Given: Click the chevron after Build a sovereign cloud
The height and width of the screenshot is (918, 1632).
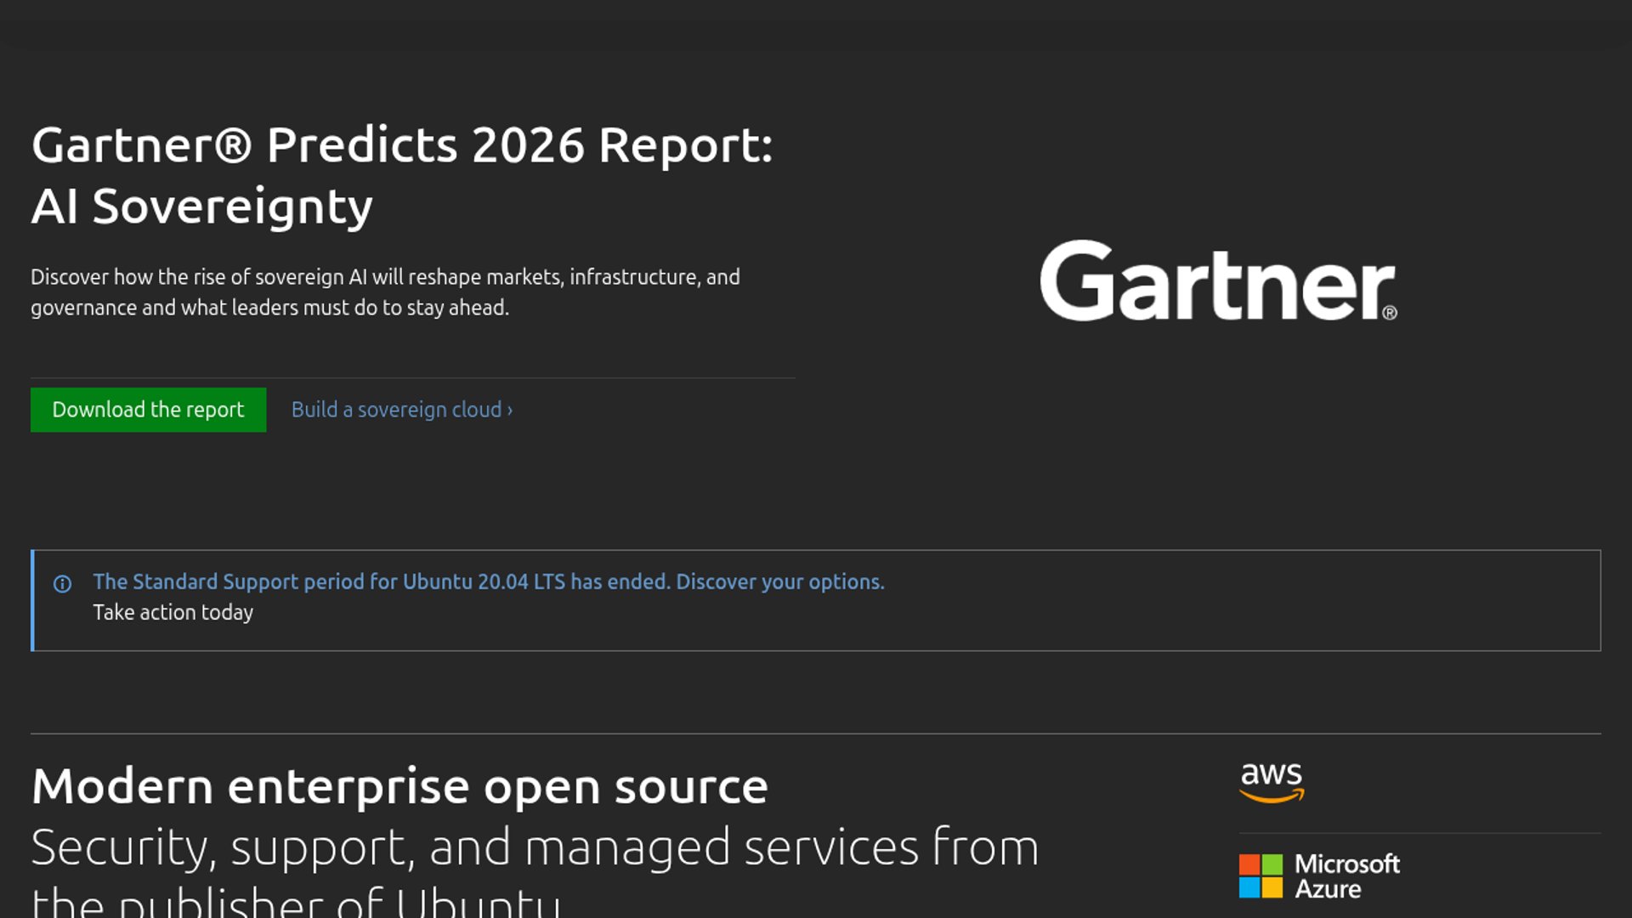Looking at the screenshot, I should pos(510,411).
